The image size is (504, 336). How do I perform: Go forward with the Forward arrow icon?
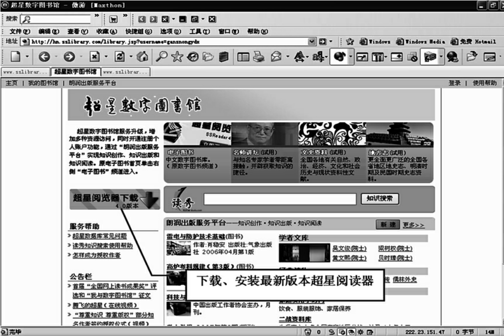click(x=69, y=57)
